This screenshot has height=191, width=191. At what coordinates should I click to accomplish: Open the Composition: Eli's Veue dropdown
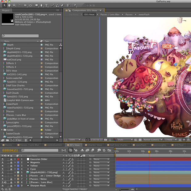click(x=87, y=10)
